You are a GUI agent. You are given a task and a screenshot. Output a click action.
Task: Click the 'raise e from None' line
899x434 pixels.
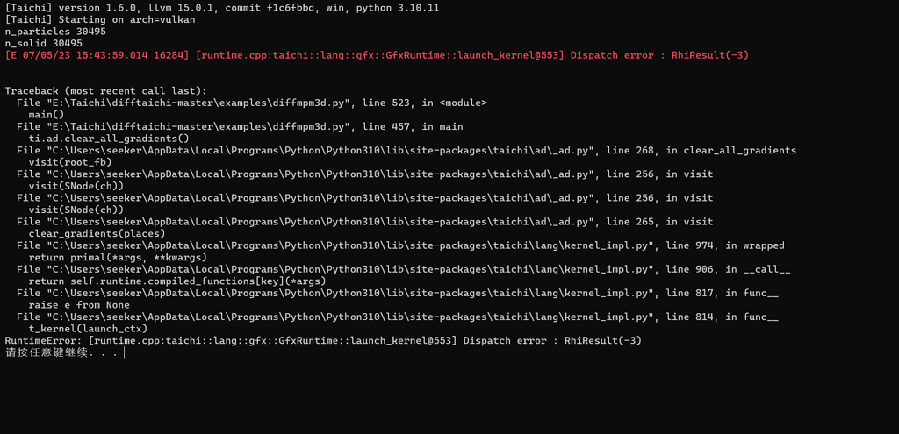[79, 305]
